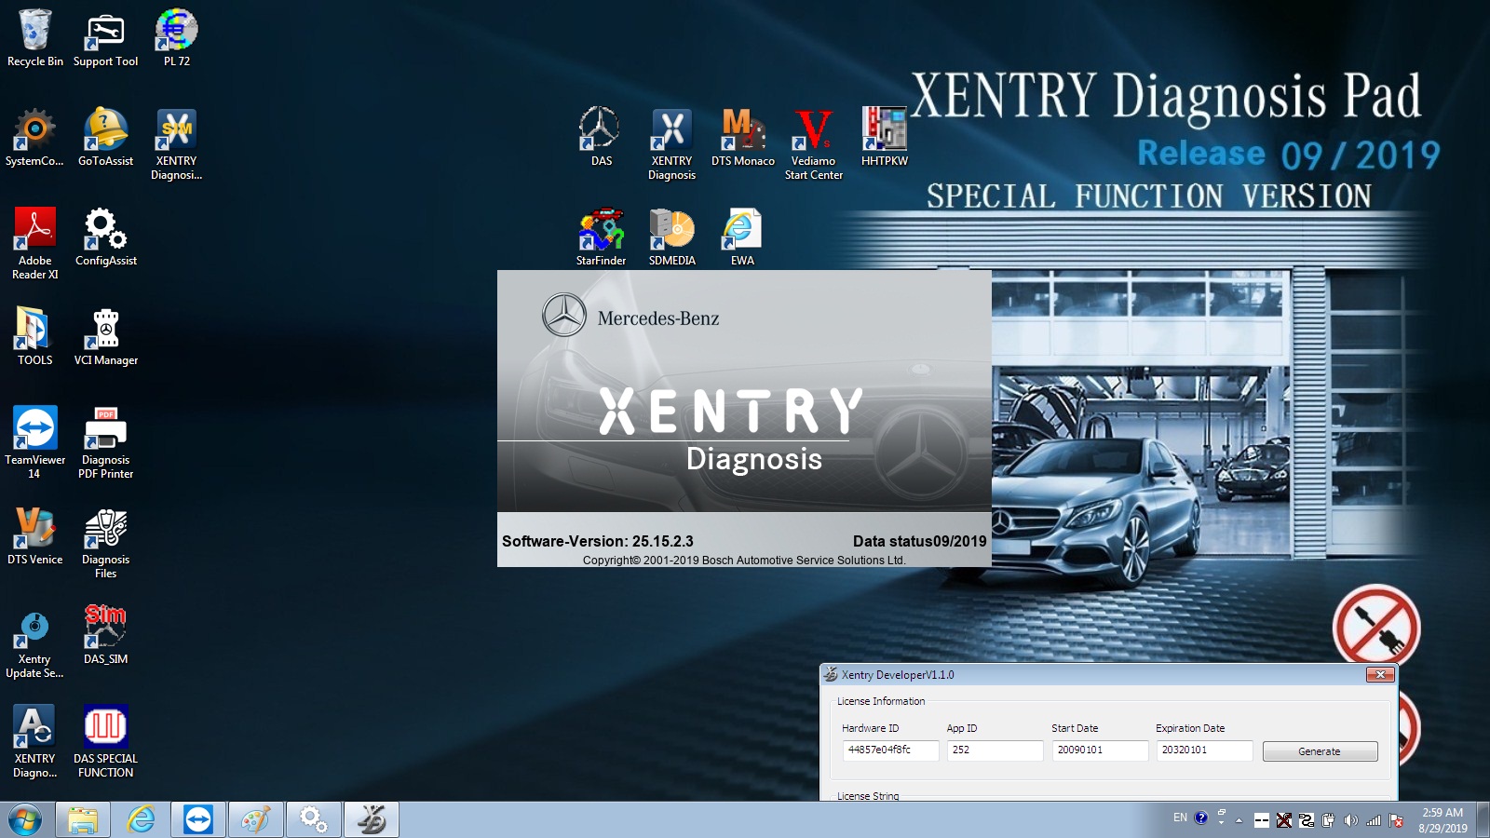1490x838 pixels.
Task: Launch the Support Tool shortcut
Action: coord(105,37)
